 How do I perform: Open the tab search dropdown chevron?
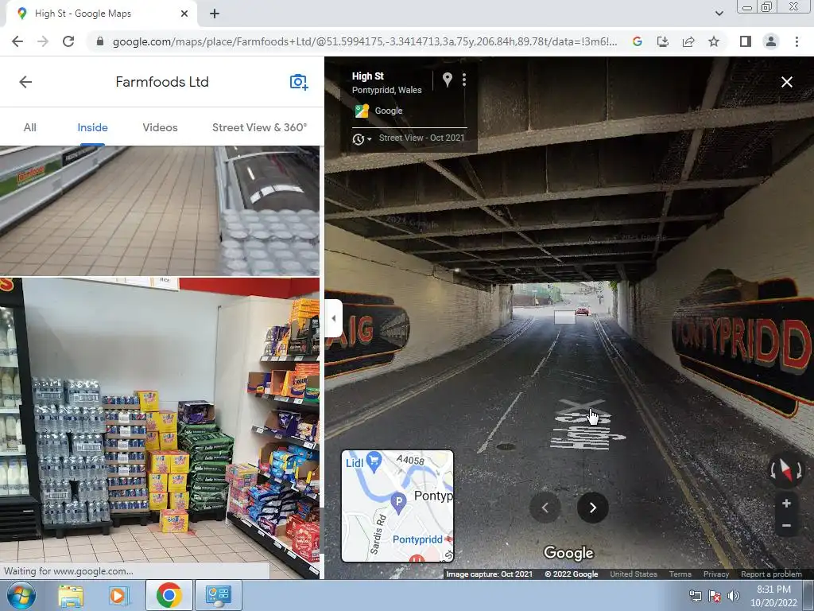719,14
